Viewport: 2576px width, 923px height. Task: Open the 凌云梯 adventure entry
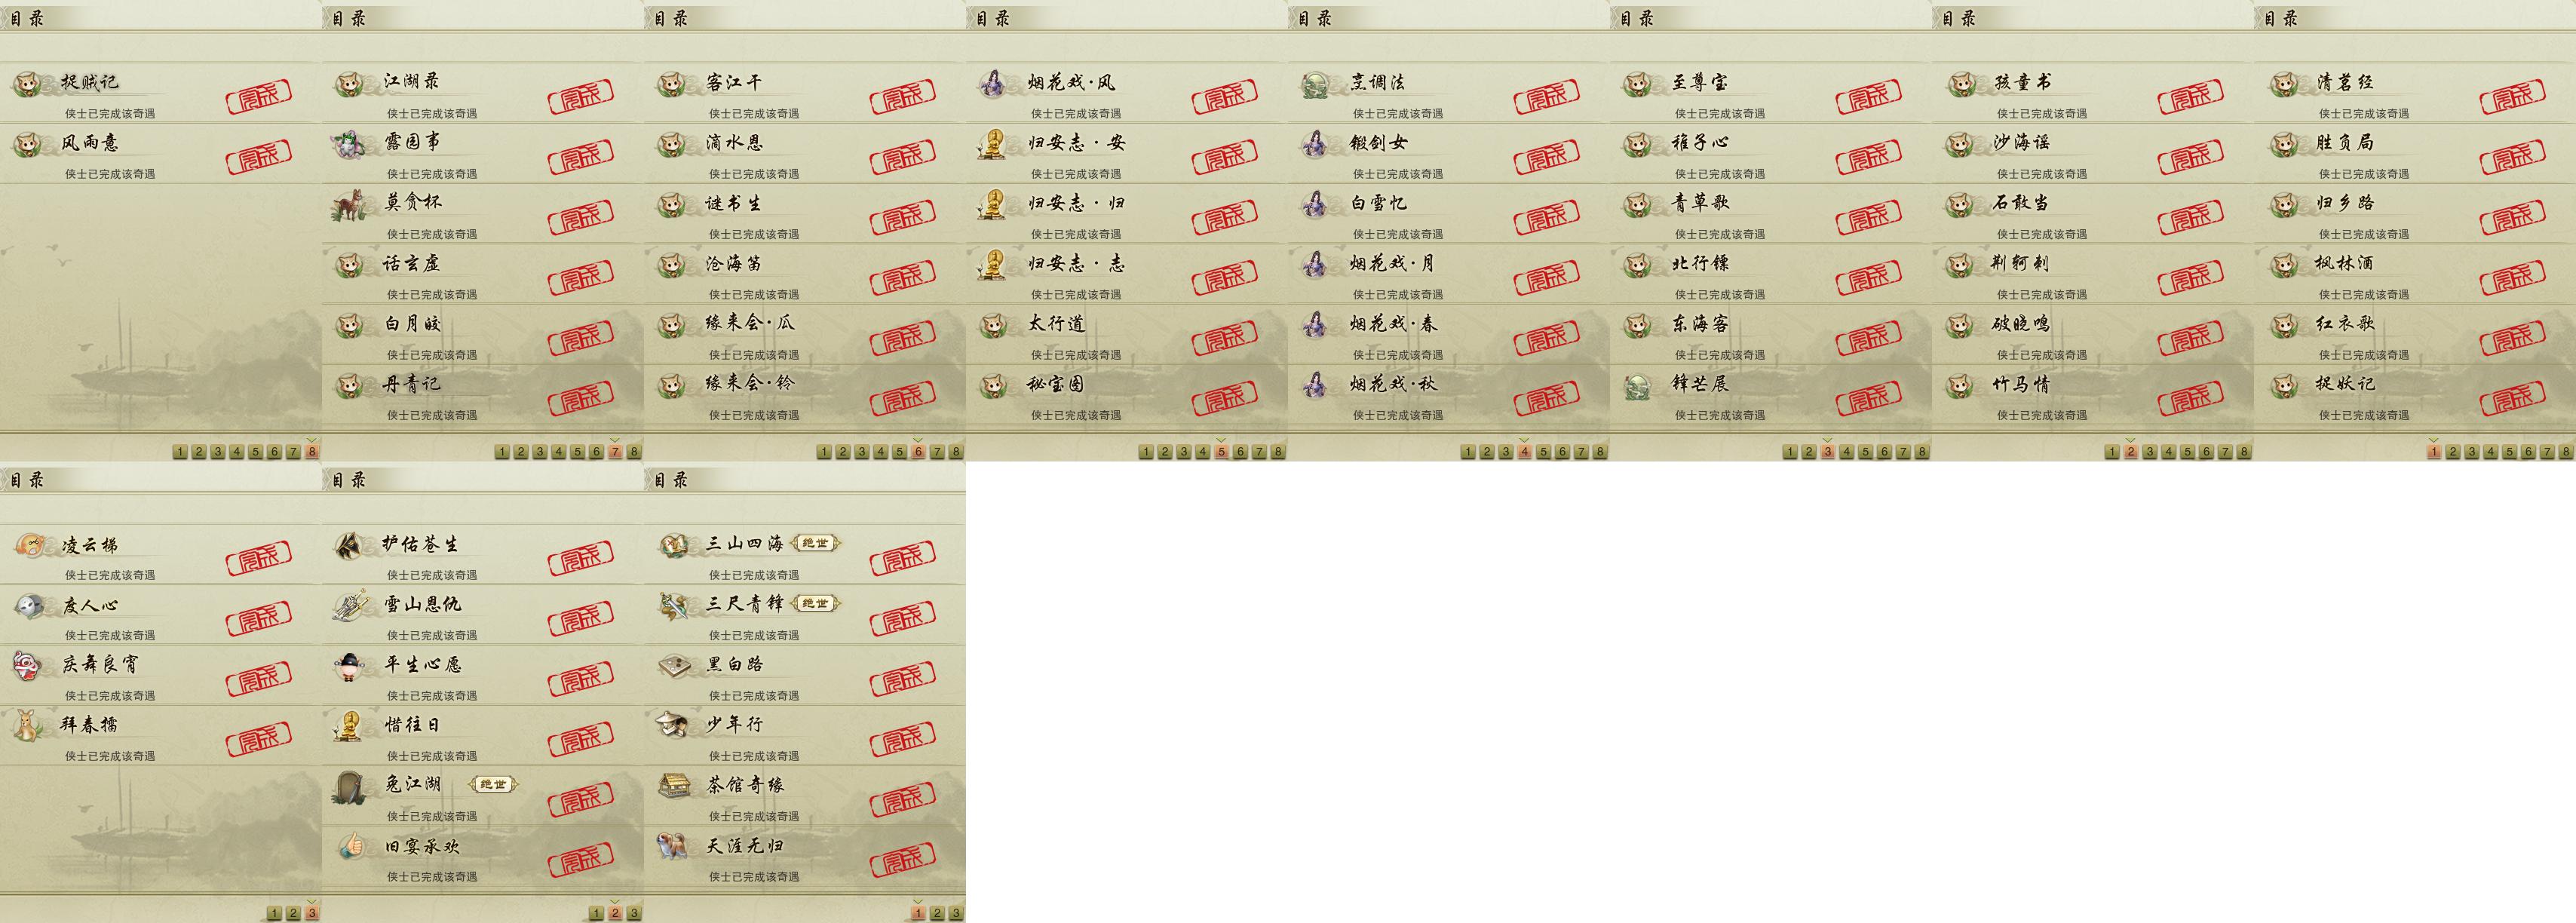(x=161, y=555)
